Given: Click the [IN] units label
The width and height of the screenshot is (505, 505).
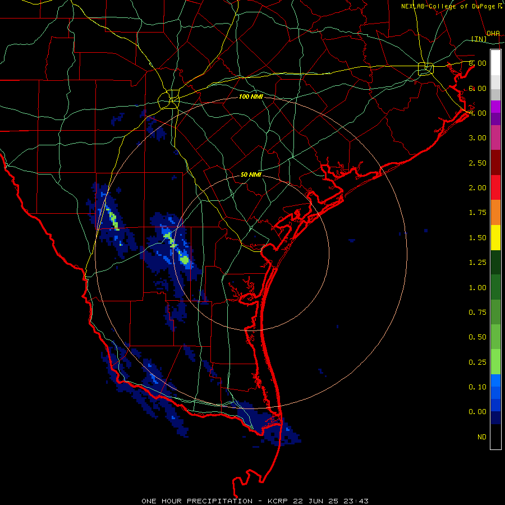Looking at the screenshot, I should (x=479, y=39).
